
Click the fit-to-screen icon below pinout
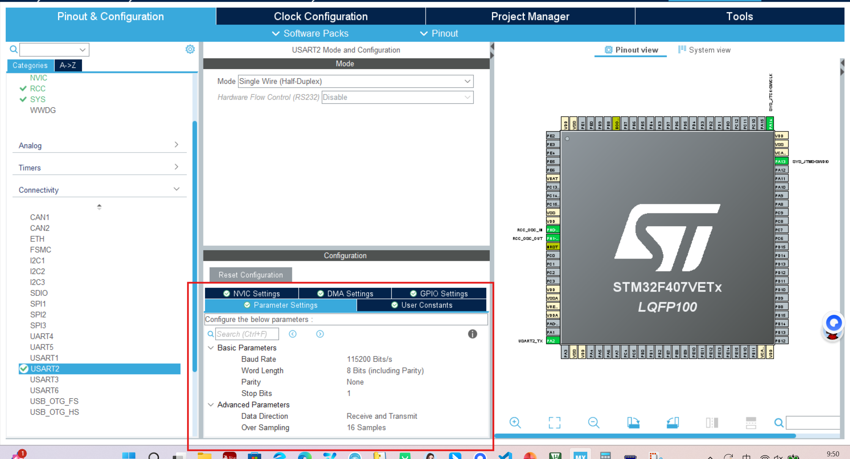[x=554, y=422]
